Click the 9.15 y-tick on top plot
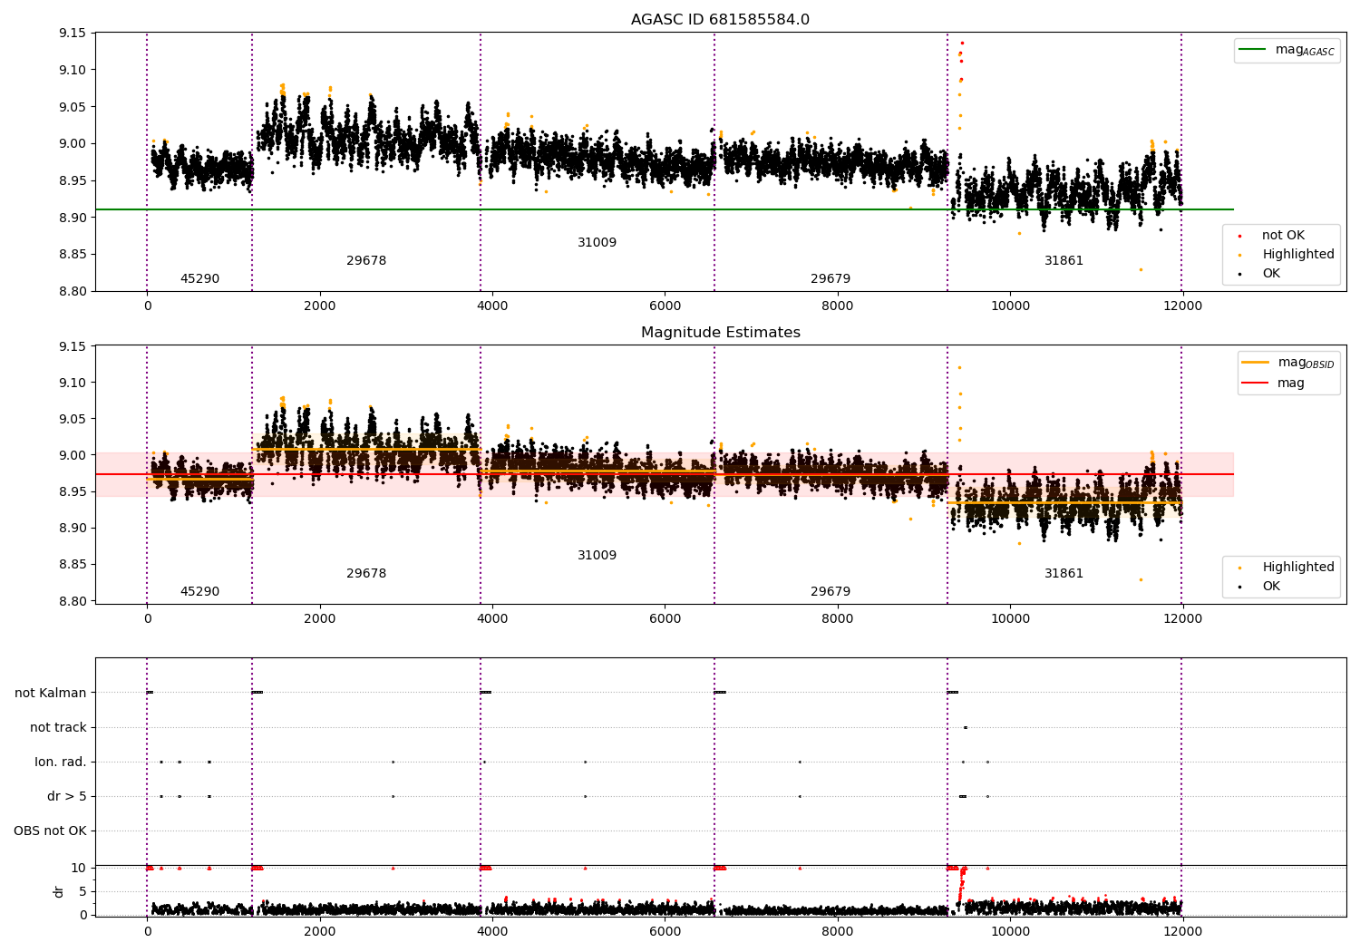Image resolution: width=1360 pixels, height=952 pixels. click(x=72, y=34)
